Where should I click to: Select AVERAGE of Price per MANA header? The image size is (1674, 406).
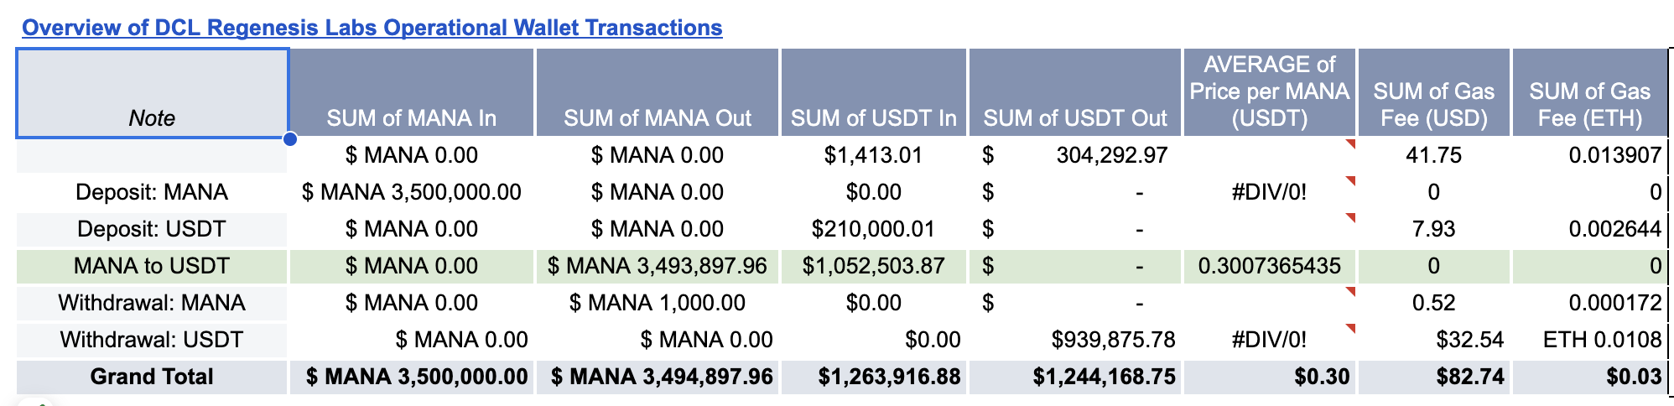(x=1269, y=91)
